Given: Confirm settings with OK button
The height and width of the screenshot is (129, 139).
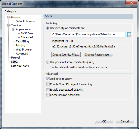Looking at the screenshot, I should click(x=104, y=121).
